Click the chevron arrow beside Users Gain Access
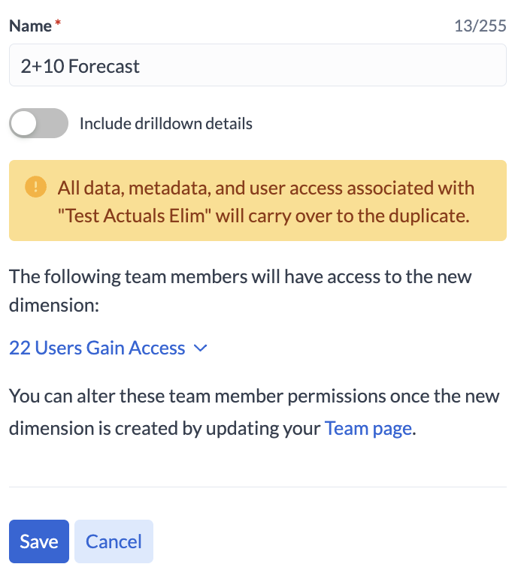 coord(200,348)
